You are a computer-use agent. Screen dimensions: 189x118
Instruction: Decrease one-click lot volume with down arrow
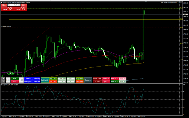9,5
